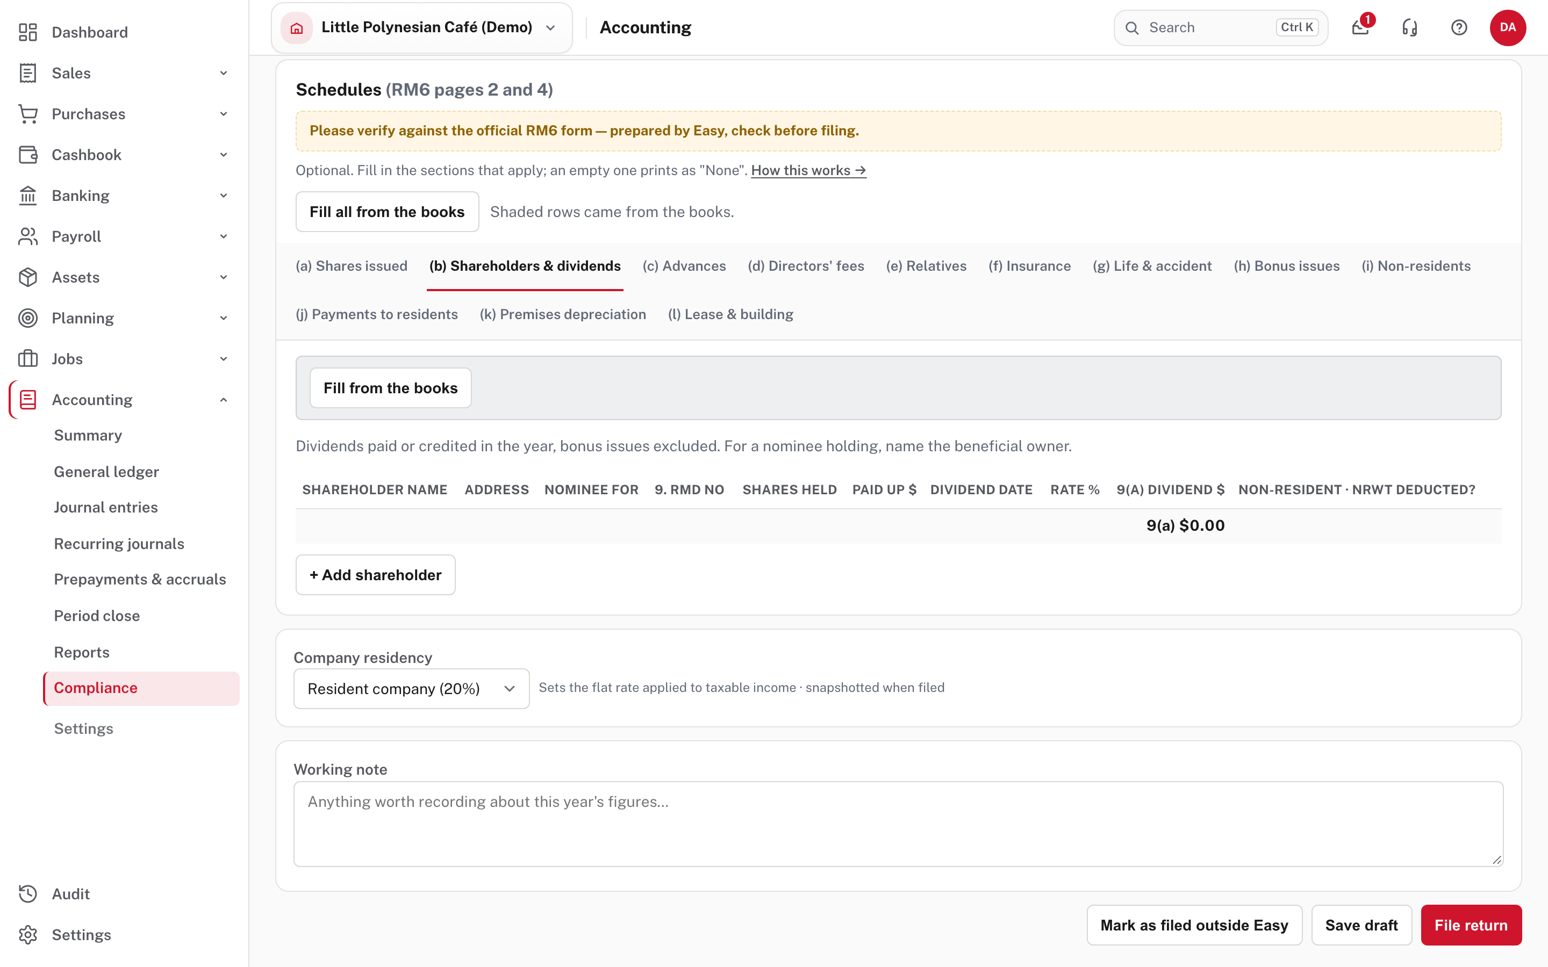Click the Jobs briefcase icon
Viewport: 1548px width, 967px height.
pos(27,359)
